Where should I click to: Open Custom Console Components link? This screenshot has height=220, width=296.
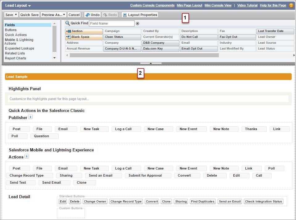click(152, 6)
